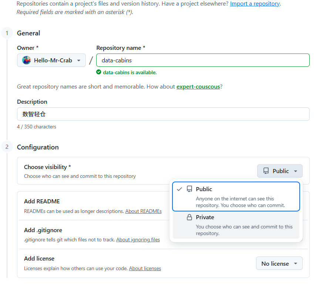Select the Public visibility menu option
Screen dimensions: 333x286
(236, 196)
